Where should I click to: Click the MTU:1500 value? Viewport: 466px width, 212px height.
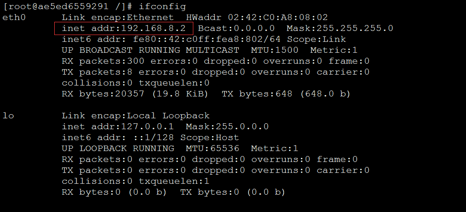(274, 50)
